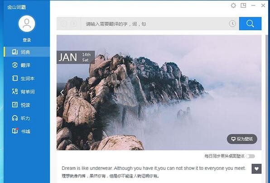Like the daily sentence with heart icon
Viewport: 270px width, 183px height.
(256, 169)
